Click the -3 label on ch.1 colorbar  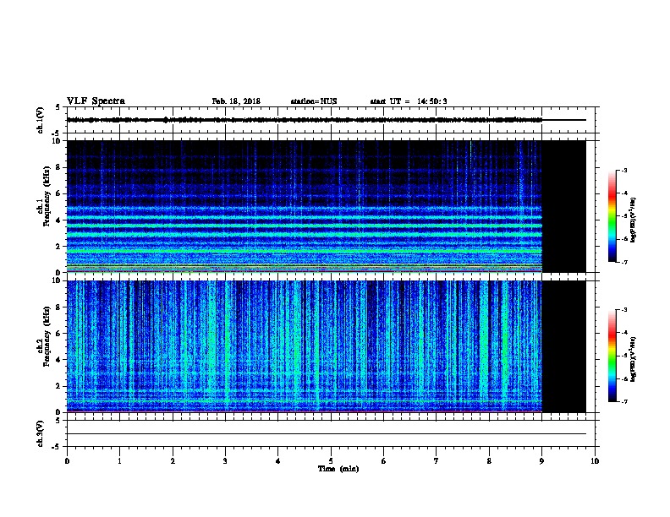coord(623,170)
